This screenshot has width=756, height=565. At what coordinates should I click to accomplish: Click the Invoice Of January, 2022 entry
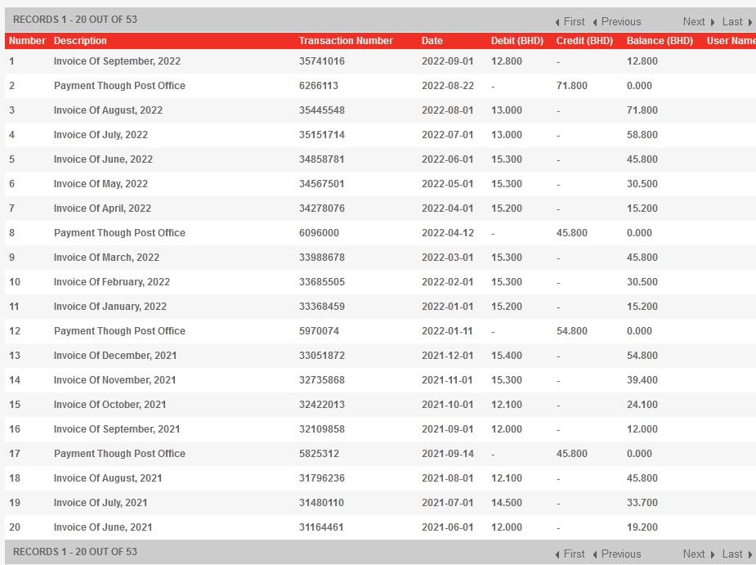(110, 307)
